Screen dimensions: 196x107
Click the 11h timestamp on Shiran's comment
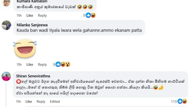[18, 102]
